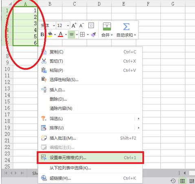The width and height of the screenshot is (195, 184).
Task: Click the AutoSum sigma icon
Action: (x=126, y=27)
